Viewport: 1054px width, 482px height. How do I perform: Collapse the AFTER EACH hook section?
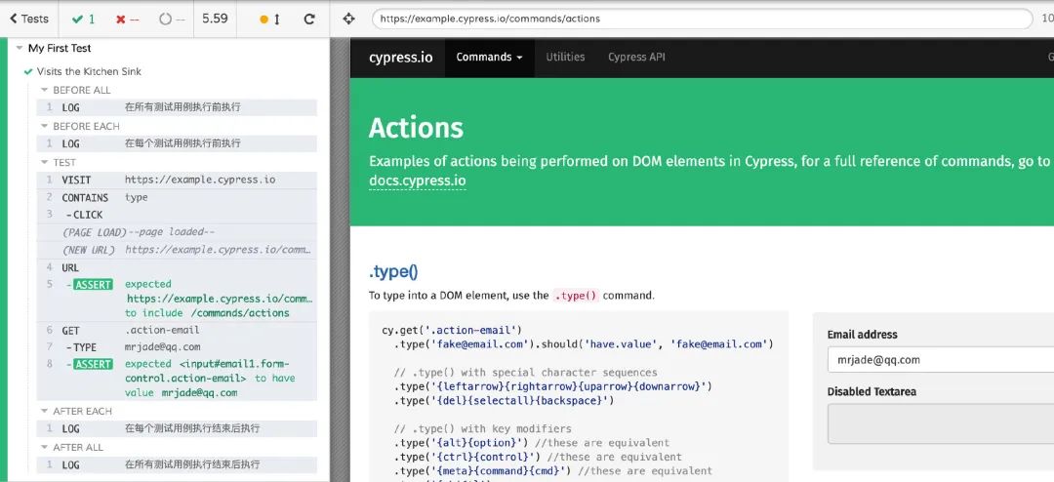coord(76,411)
